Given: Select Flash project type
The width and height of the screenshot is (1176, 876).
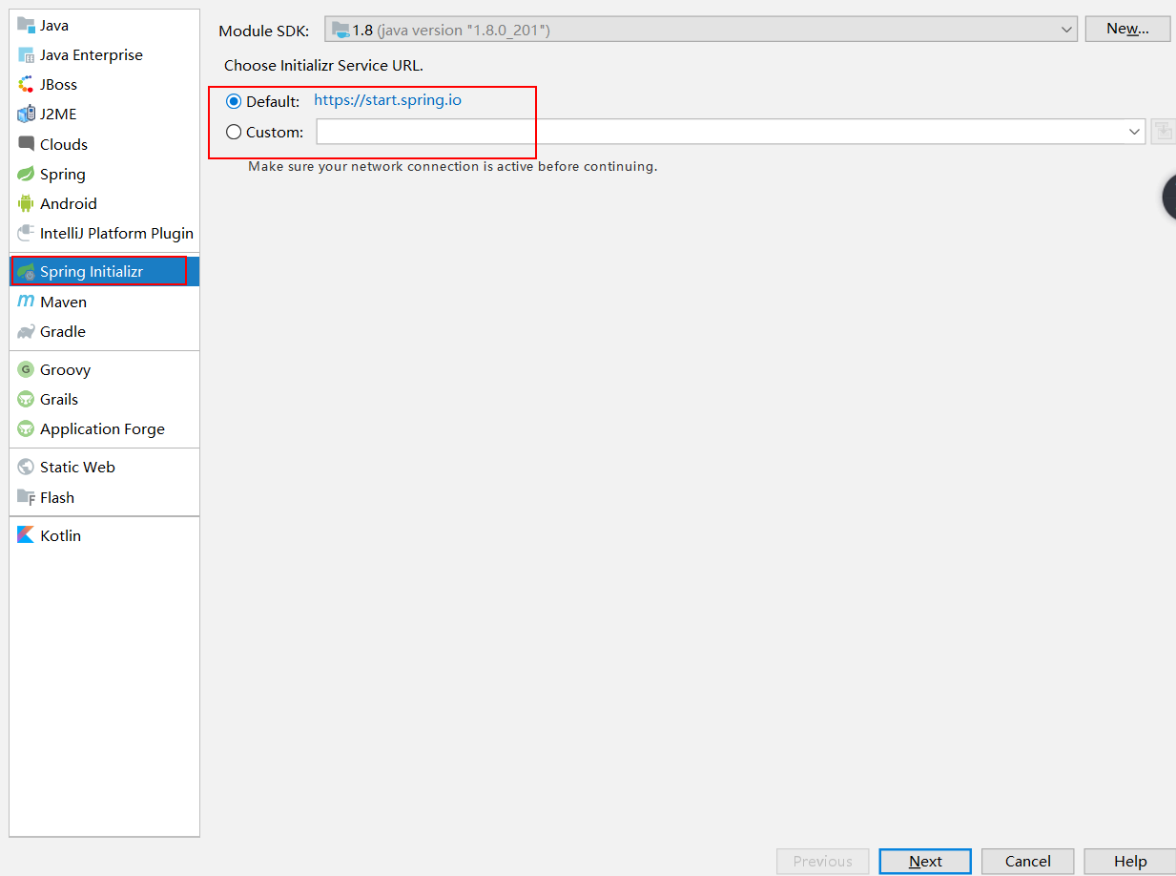Looking at the screenshot, I should click(105, 497).
